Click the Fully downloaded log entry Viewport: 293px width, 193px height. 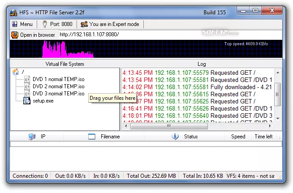197,87
